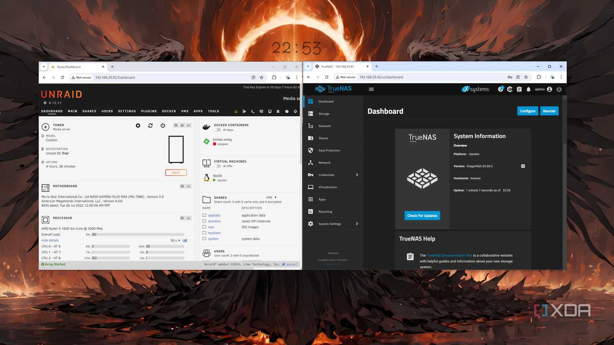Screen dimensions: 614x345
Task: Open the Unraid web terminal icon
Action: click(253, 111)
